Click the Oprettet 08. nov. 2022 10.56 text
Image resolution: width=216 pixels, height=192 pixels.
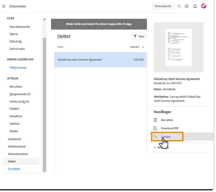pos(168,83)
